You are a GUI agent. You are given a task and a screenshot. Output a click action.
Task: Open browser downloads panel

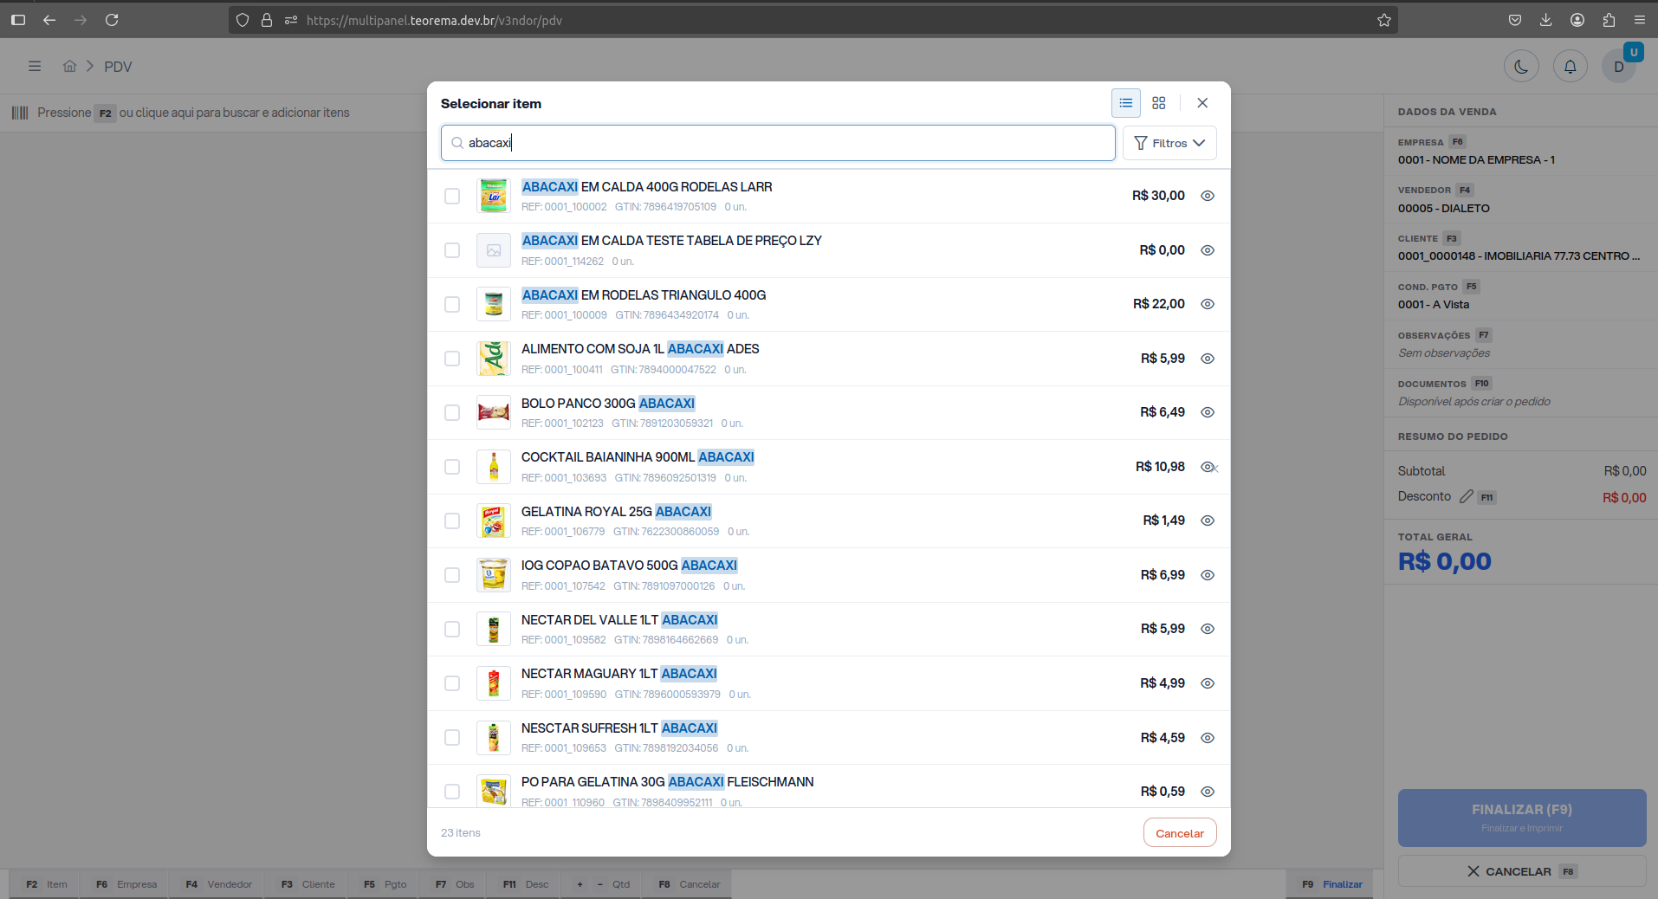(1546, 20)
